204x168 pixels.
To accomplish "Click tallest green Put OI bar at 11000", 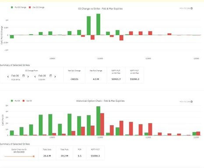I will [x=98, y=121].
